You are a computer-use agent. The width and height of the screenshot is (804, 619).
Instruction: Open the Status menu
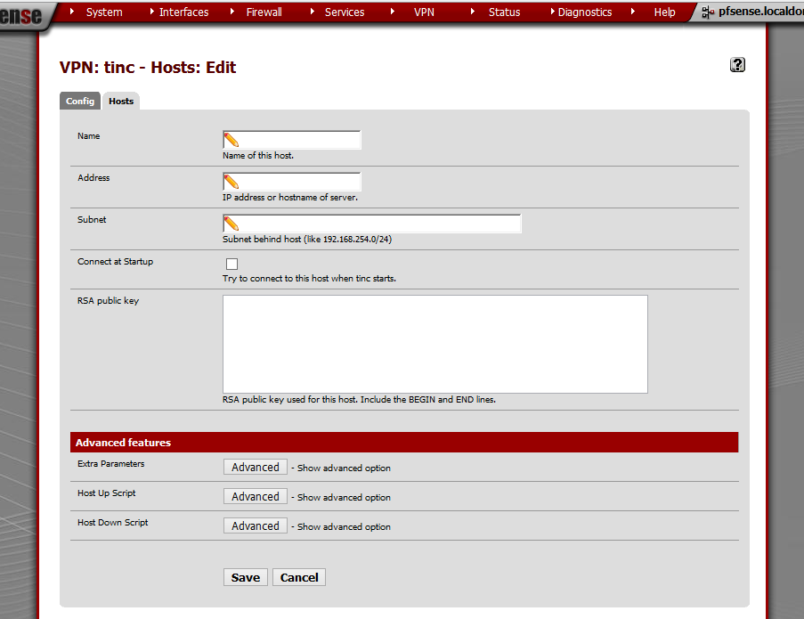coord(504,12)
